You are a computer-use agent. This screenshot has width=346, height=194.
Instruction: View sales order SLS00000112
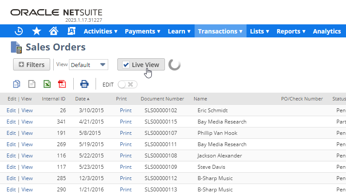coord(27,178)
